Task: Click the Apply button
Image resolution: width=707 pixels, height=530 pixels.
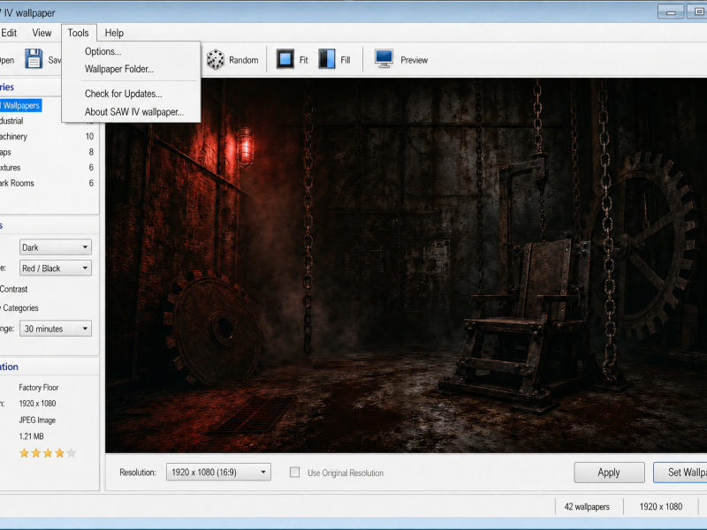Action: pos(609,473)
